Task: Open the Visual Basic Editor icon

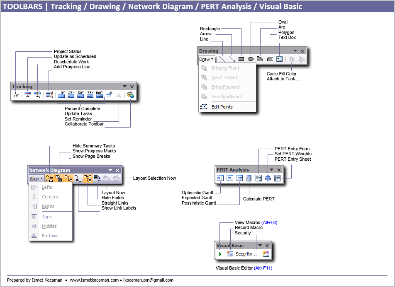Action: tap(266, 254)
